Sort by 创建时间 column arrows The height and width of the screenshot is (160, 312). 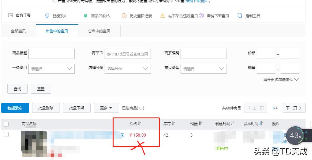click(x=232, y=124)
